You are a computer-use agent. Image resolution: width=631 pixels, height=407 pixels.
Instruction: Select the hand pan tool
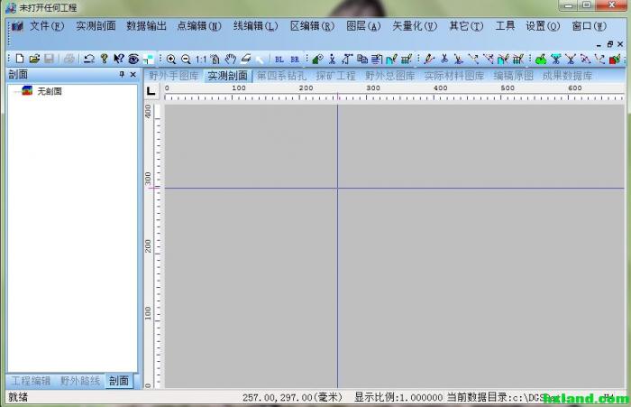tap(231, 59)
